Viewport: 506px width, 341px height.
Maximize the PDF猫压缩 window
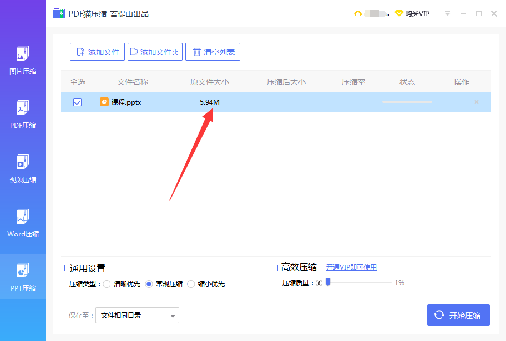479,13
